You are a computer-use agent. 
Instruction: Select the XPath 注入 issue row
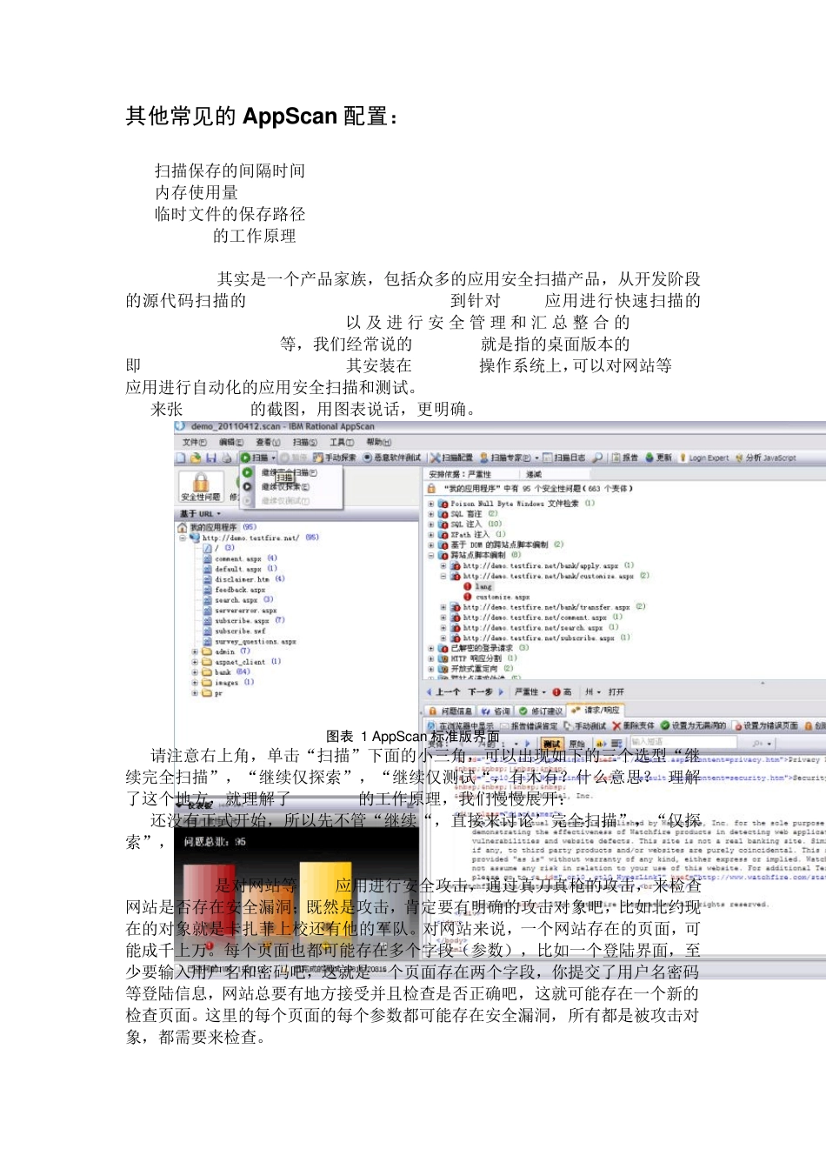471,535
